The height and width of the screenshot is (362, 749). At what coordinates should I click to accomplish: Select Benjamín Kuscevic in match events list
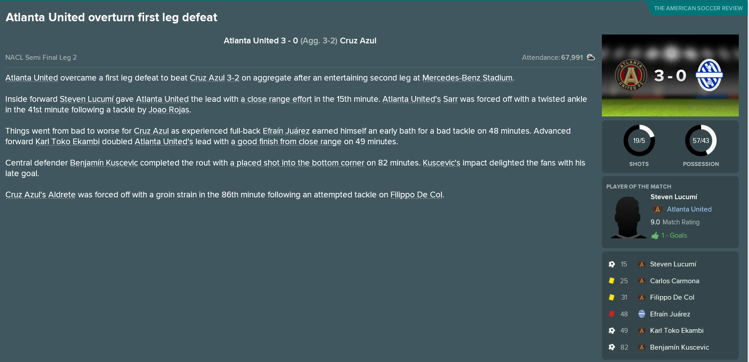[x=679, y=347]
